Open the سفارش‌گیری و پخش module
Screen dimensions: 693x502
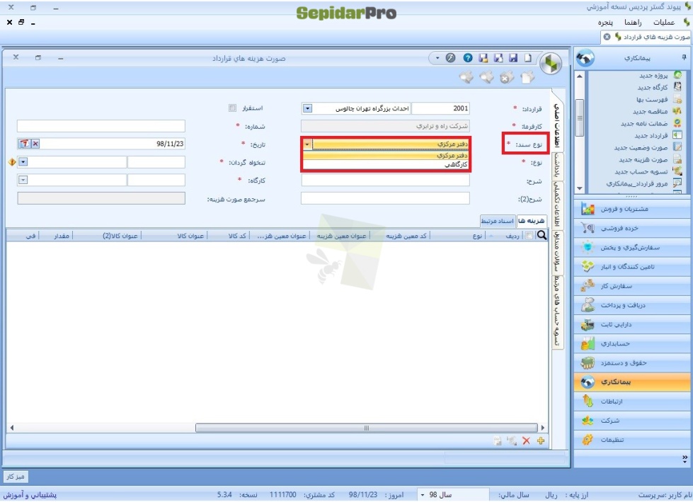632,248
